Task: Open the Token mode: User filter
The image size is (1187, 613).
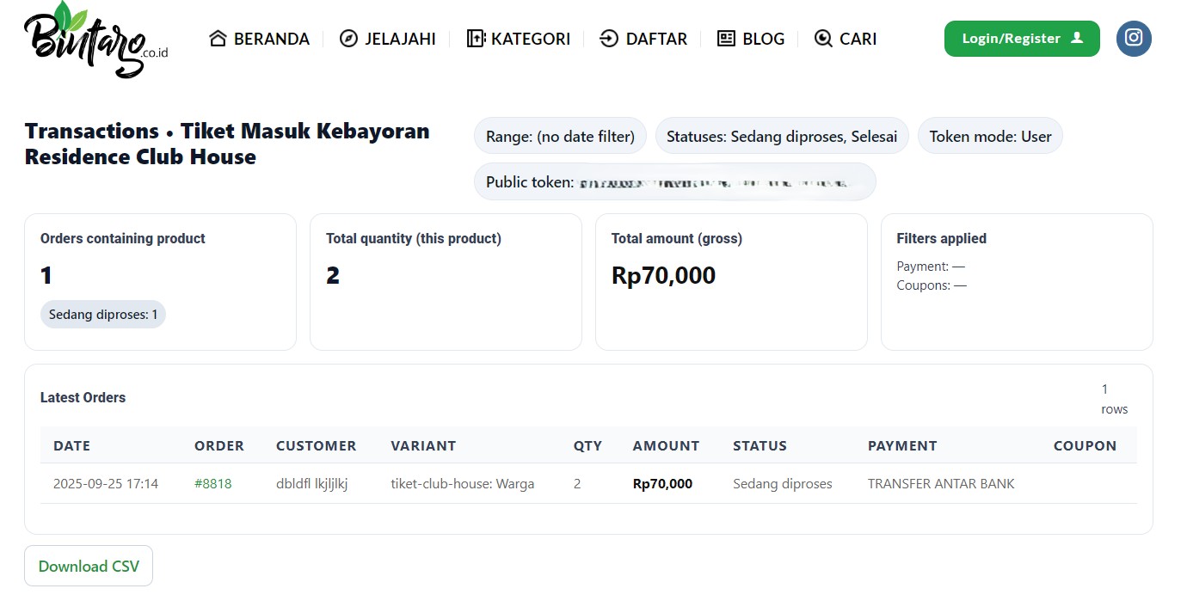Action: [x=990, y=135]
